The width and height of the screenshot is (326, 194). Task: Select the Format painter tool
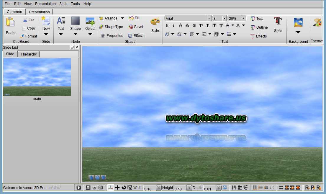click(29, 36)
